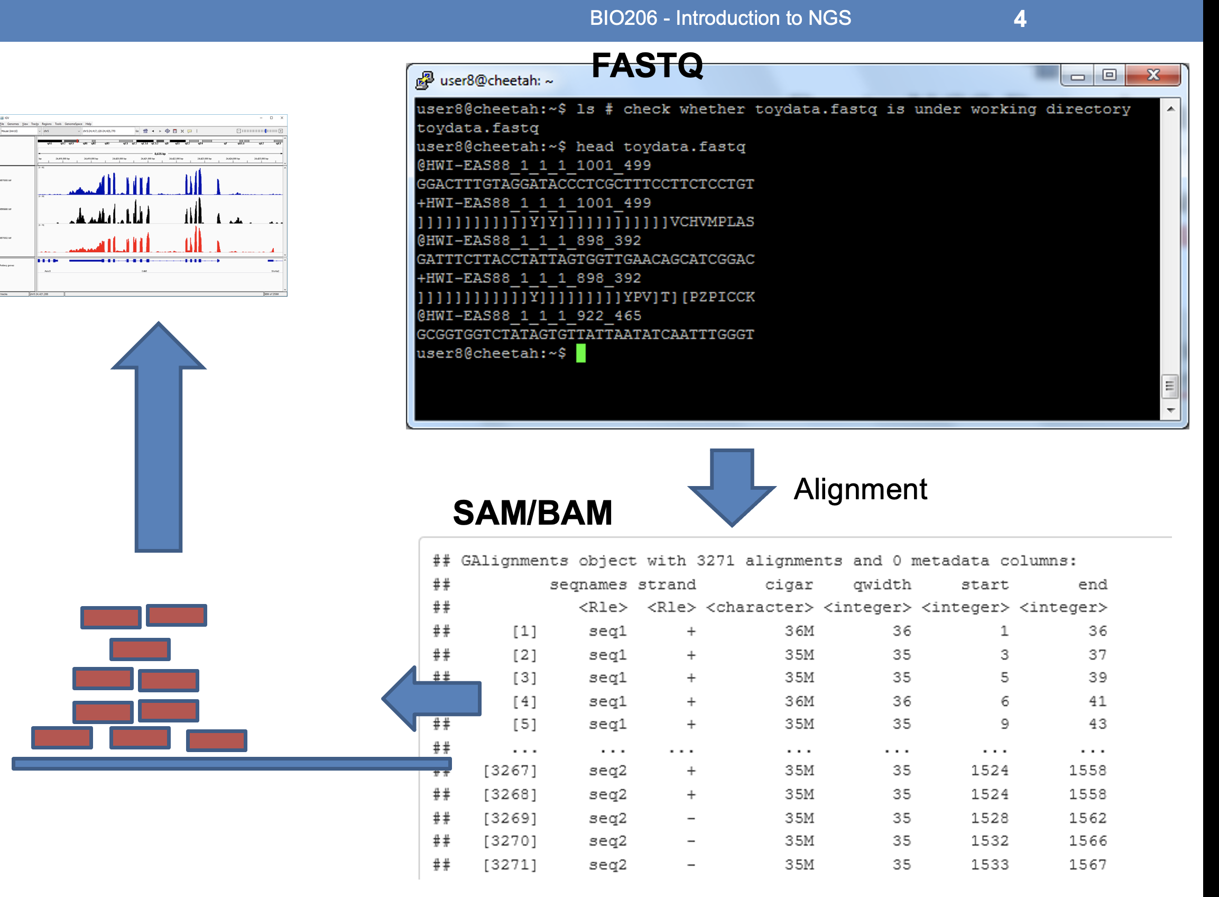Click the red coverage track in IGV
The height and width of the screenshot is (897, 1219).
(x=160, y=240)
